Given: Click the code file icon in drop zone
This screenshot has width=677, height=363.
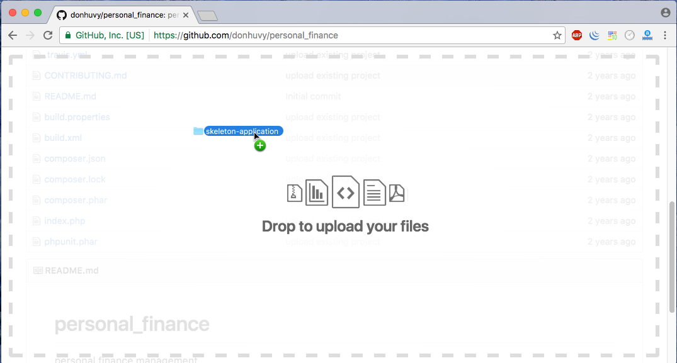Looking at the screenshot, I should (346, 193).
